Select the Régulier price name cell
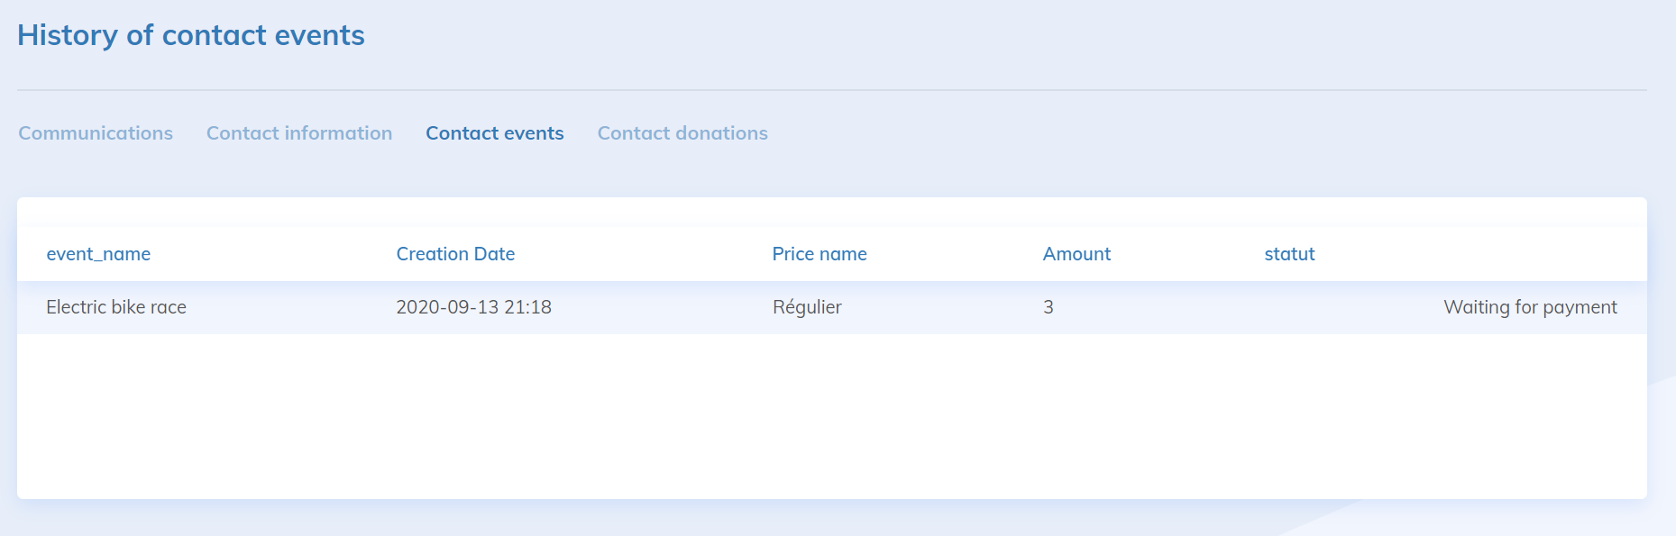This screenshot has width=1676, height=536. (x=807, y=307)
